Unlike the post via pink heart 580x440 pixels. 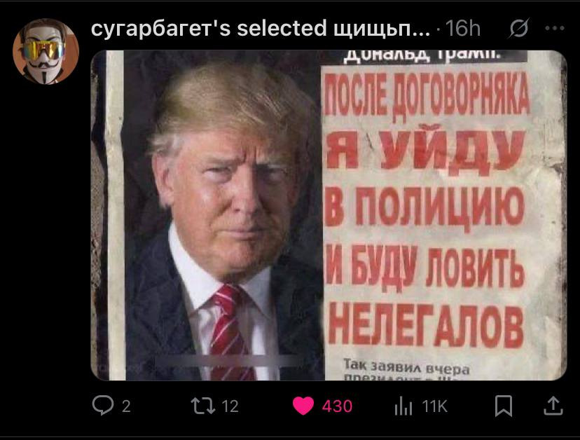[x=303, y=406]
